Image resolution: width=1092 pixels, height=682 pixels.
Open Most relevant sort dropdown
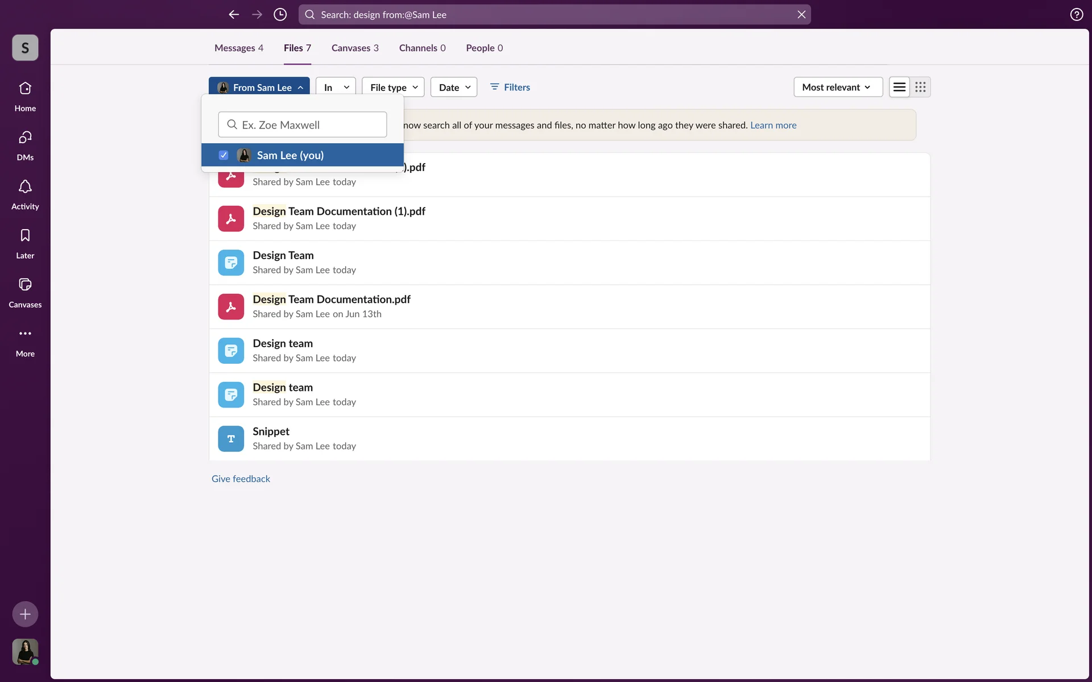(837, 87)
